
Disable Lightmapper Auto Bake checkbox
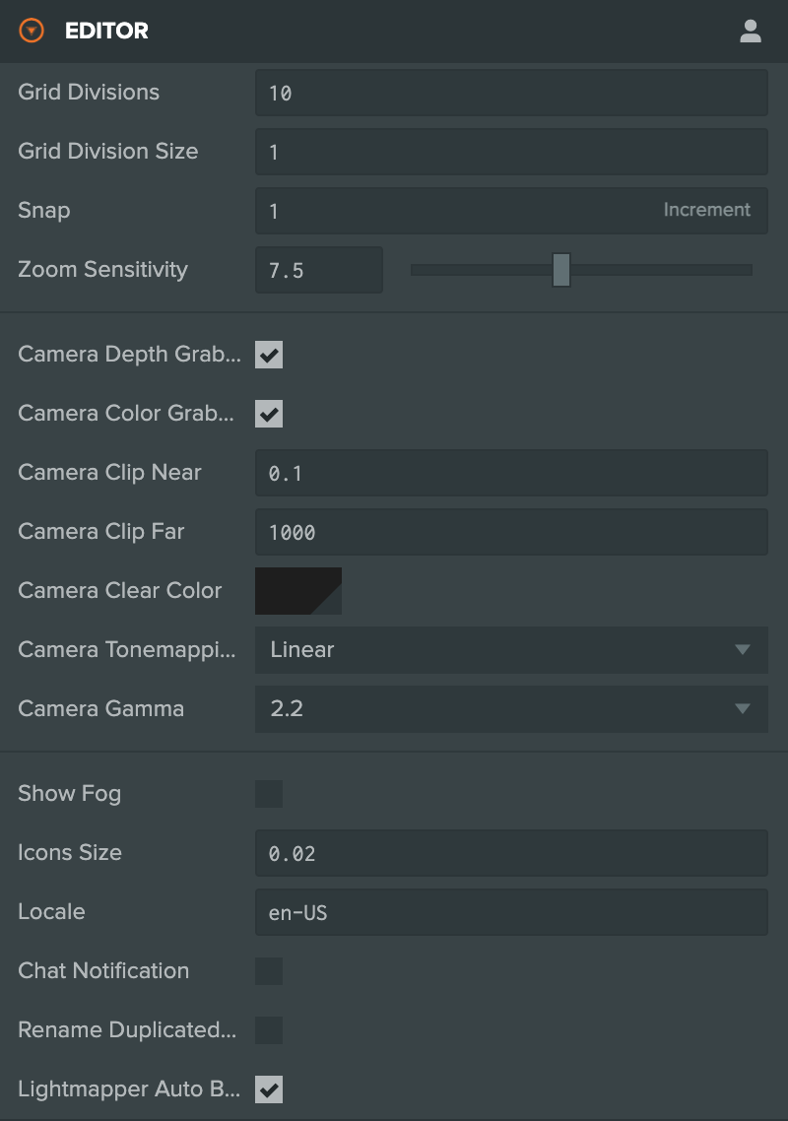[269, 1089]
